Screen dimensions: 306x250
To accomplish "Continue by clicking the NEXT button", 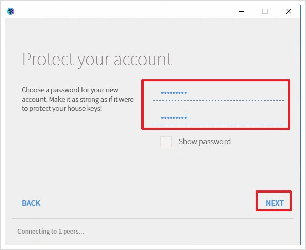I will [274, 203].
